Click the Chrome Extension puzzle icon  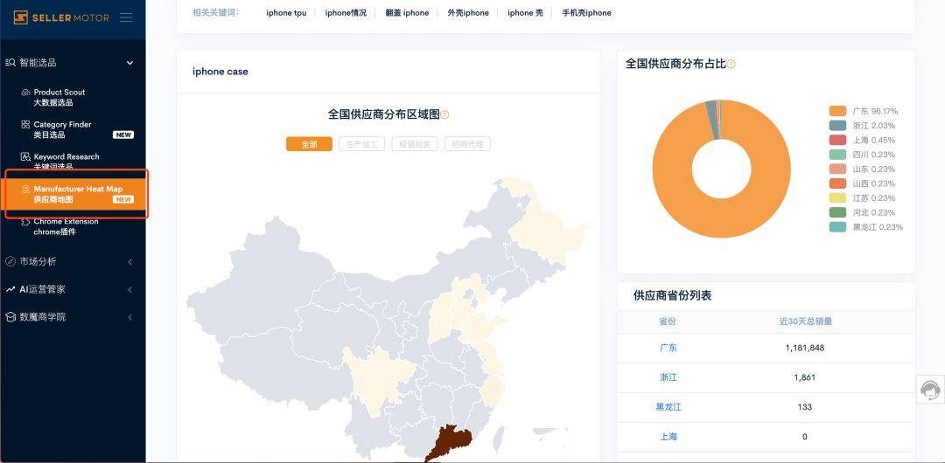coord(25,222)
